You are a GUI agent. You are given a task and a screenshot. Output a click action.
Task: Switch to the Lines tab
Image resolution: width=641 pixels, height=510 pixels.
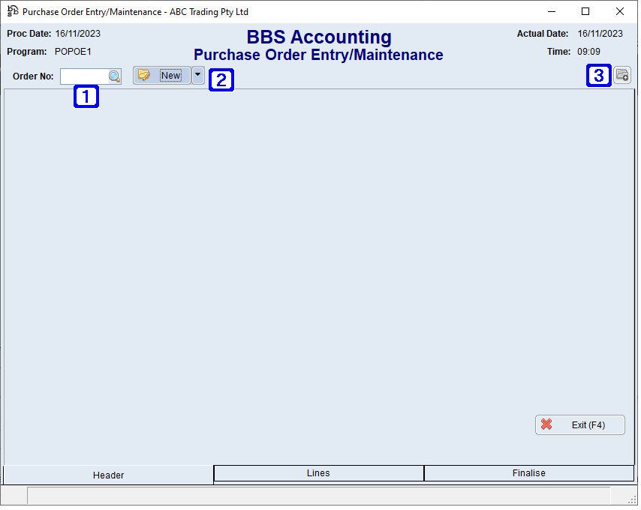coord(318,473)
